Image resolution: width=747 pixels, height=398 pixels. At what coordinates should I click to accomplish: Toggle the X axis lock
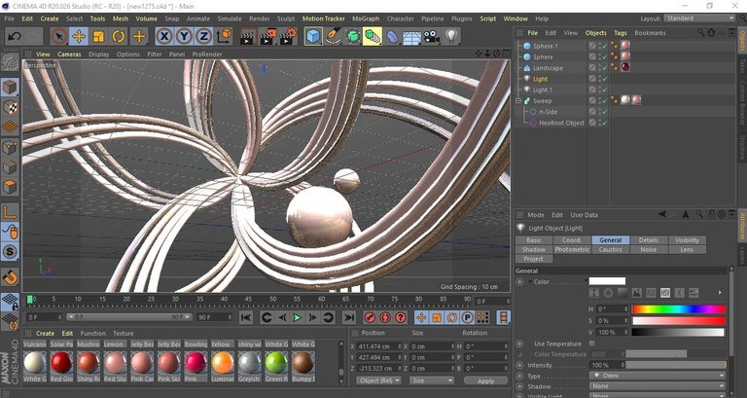(164, 36)
